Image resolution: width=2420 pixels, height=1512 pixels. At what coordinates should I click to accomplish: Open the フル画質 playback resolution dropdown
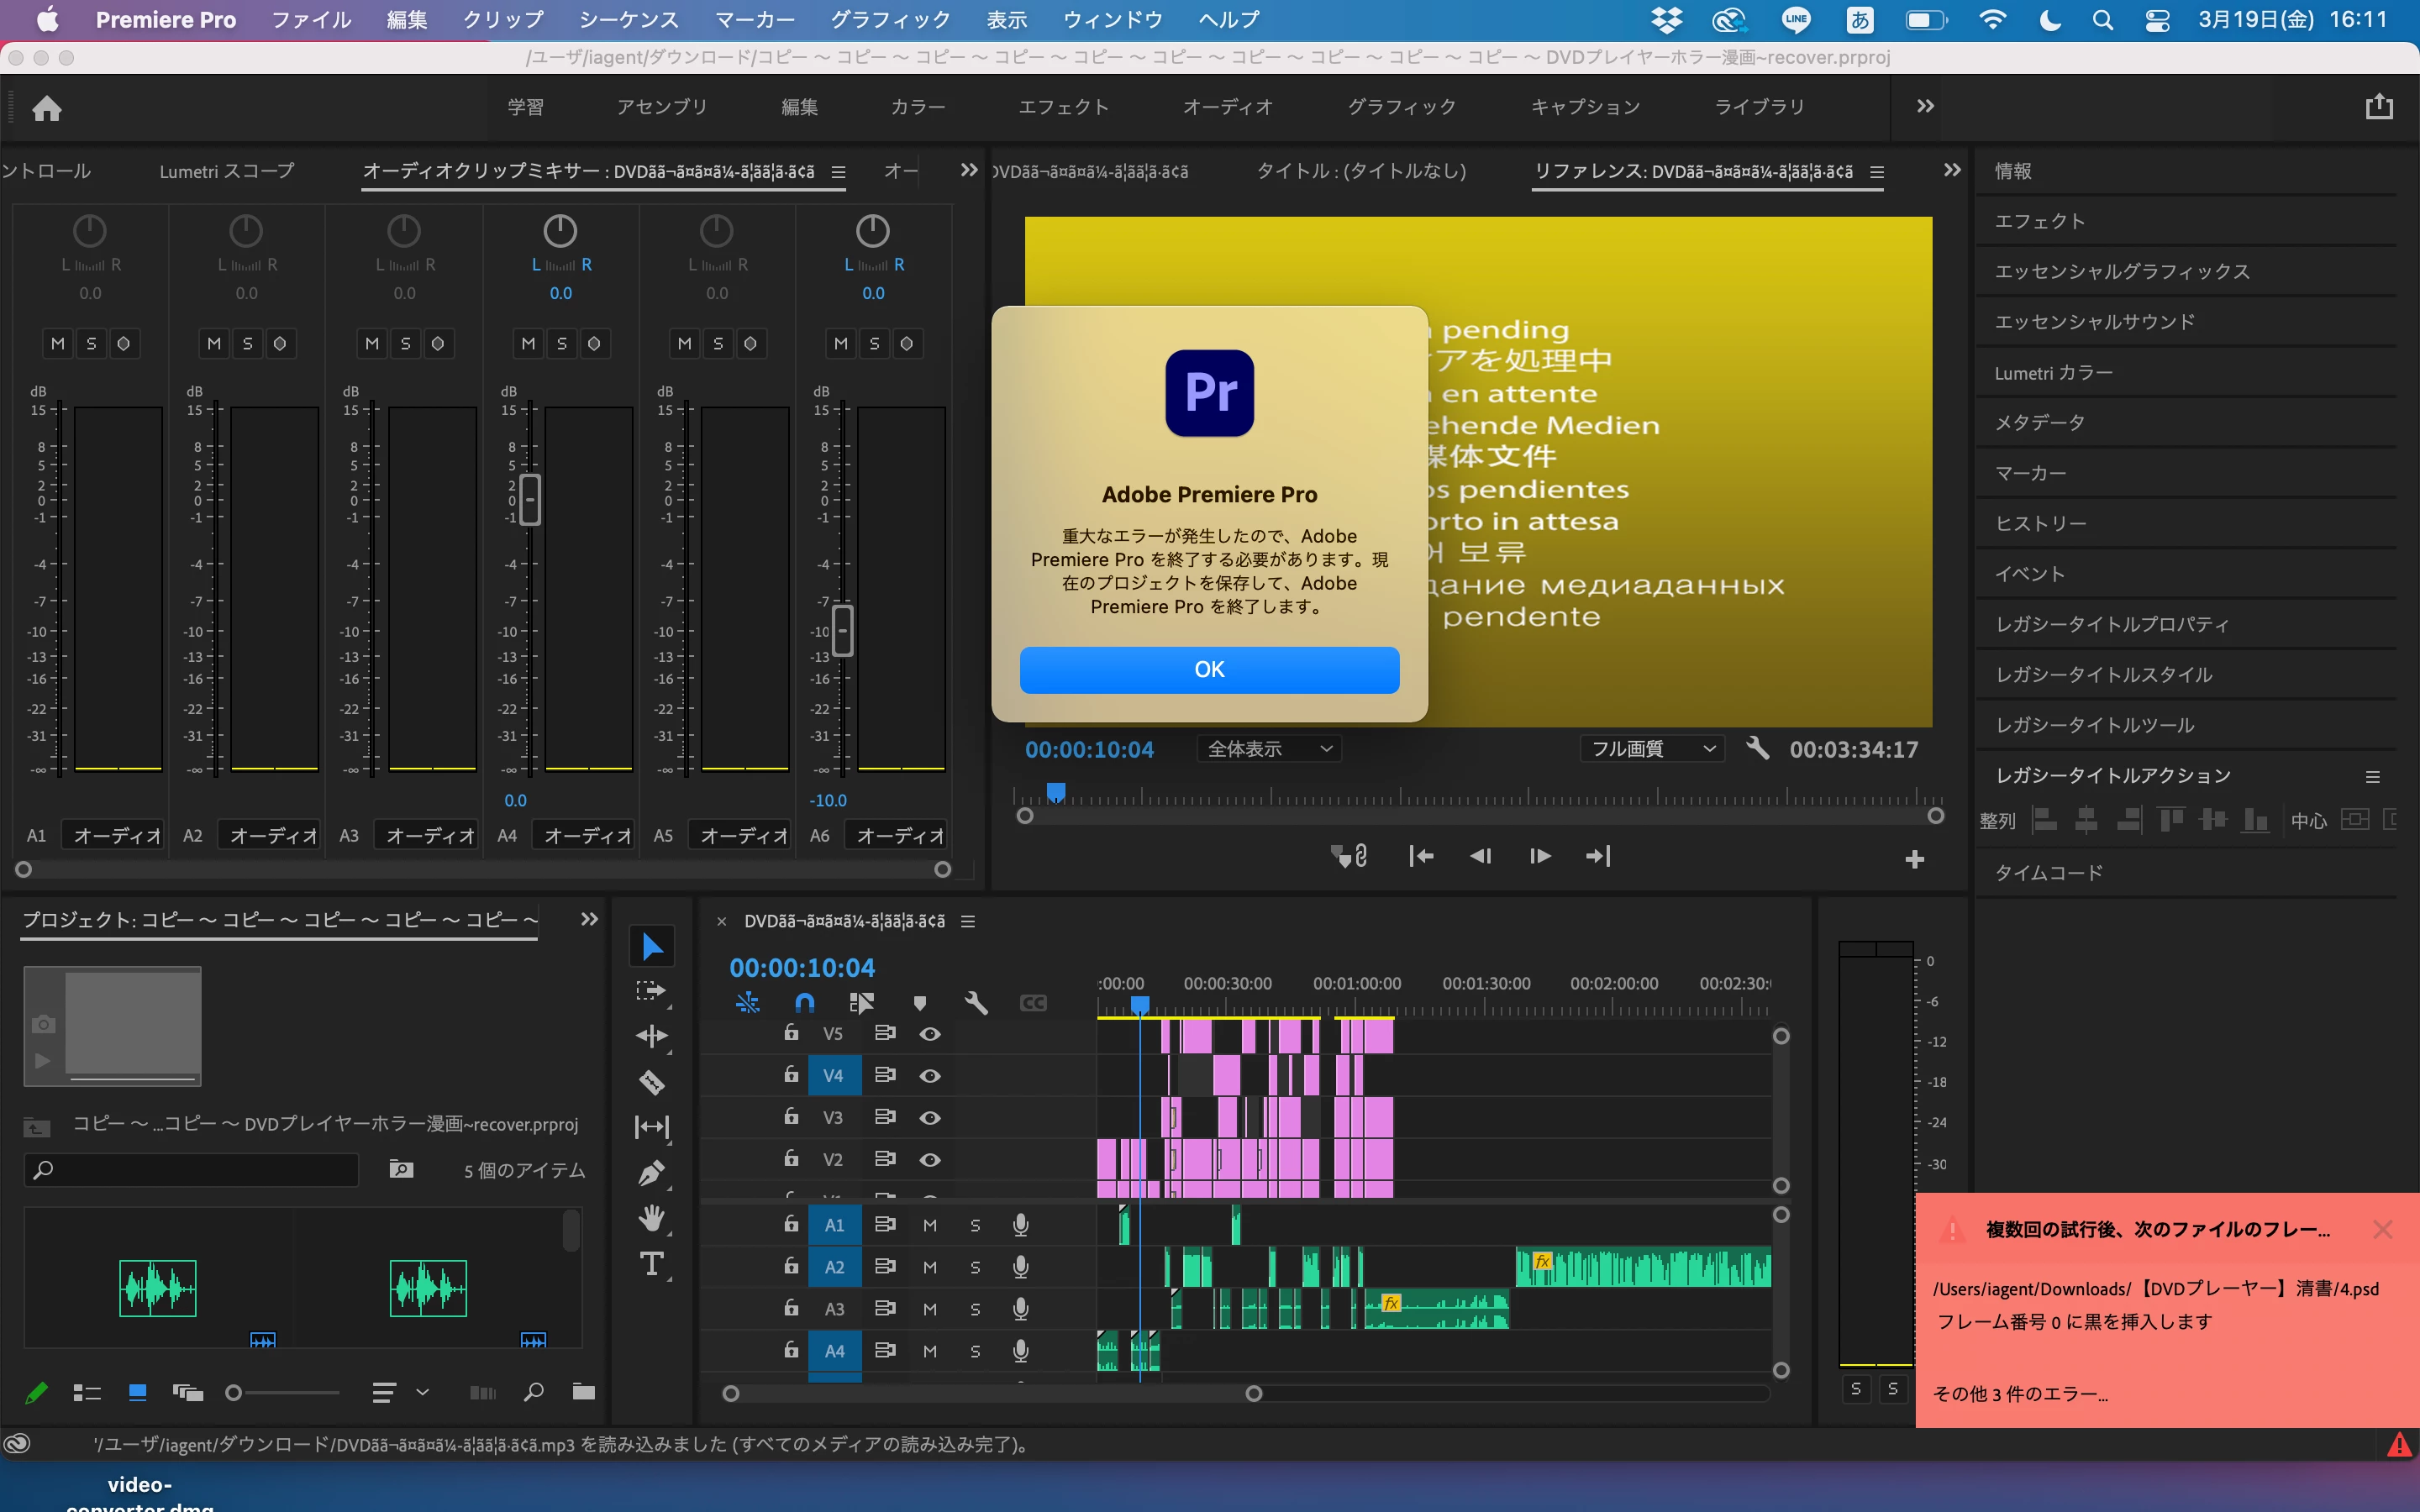pyautogui.click(x=1652, y=749)
